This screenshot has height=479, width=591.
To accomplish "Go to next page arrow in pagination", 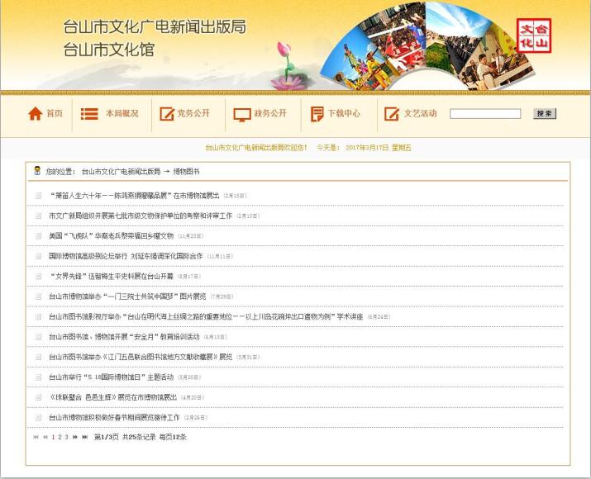I will point(74,437).
